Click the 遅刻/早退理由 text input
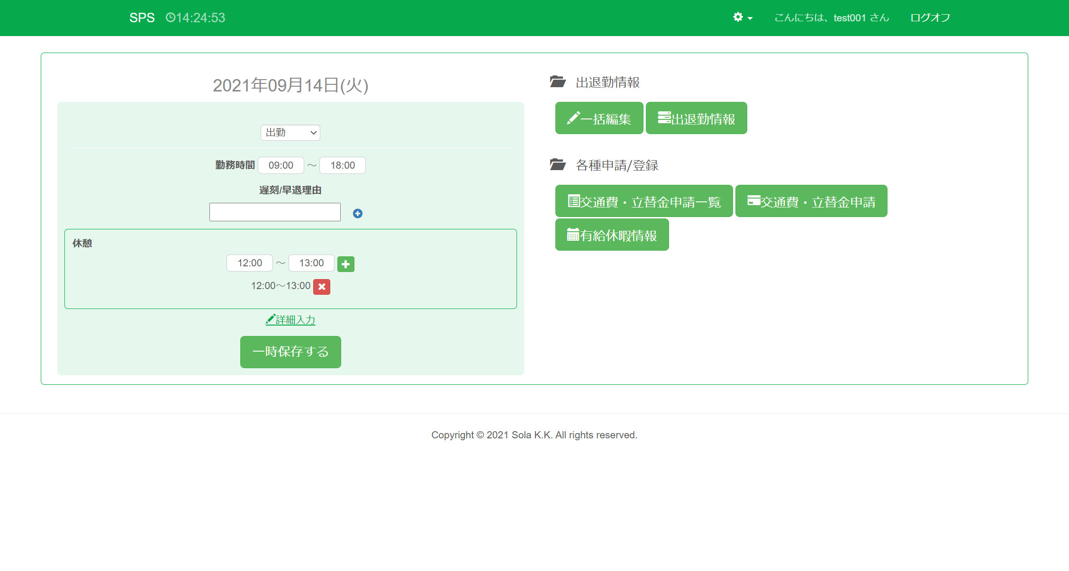Image resolution: width=1069 pixels, height=571 pixels. [275, 212]
